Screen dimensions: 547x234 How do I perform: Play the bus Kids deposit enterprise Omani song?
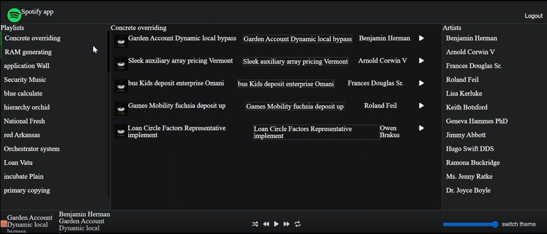click(421, 83)
